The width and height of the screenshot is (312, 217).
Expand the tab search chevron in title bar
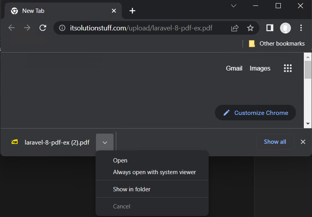pos(234,6)
